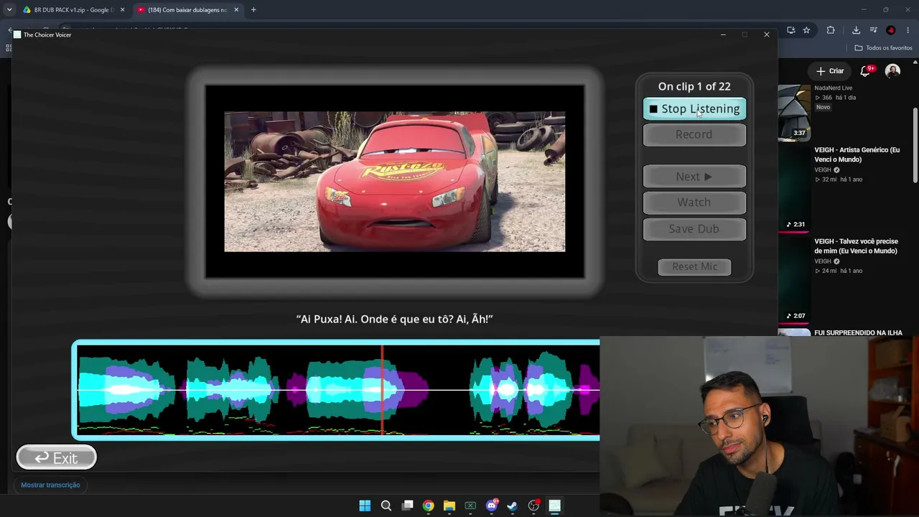Open Chrome profile avatar

click(891, 30)
